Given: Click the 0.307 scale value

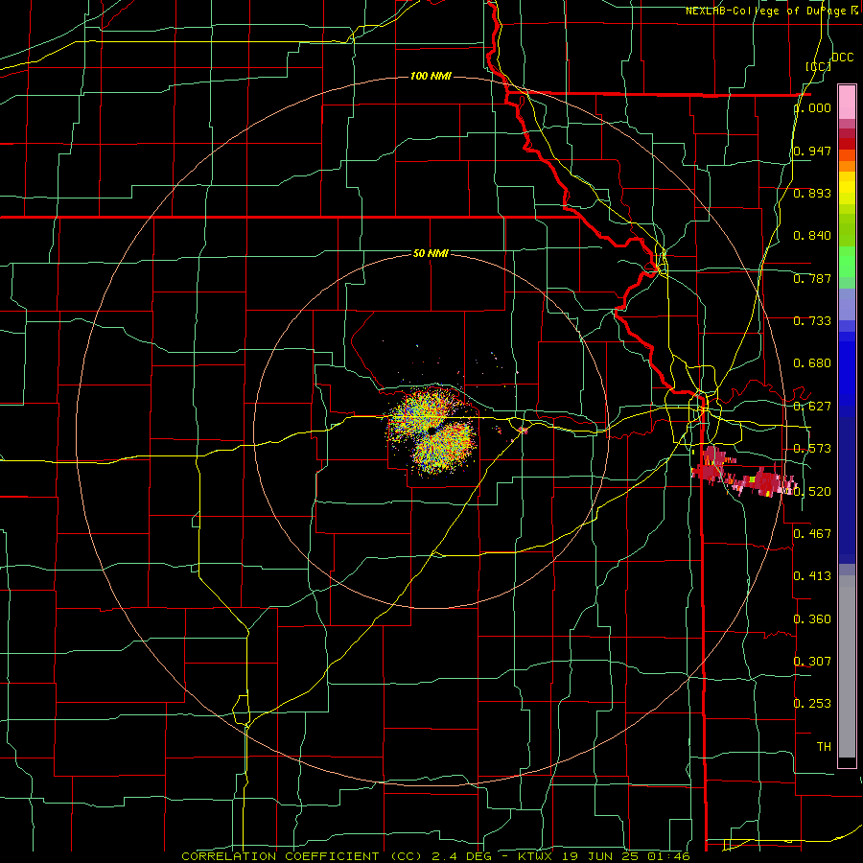Looking at the screenshot, I should pos(812,661).
